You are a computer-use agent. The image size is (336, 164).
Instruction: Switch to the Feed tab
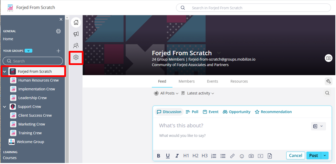click(x=162, y=81)
